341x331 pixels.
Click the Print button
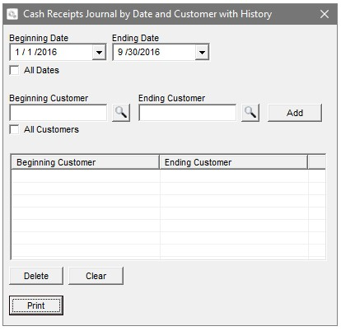(x=36, y=305)
